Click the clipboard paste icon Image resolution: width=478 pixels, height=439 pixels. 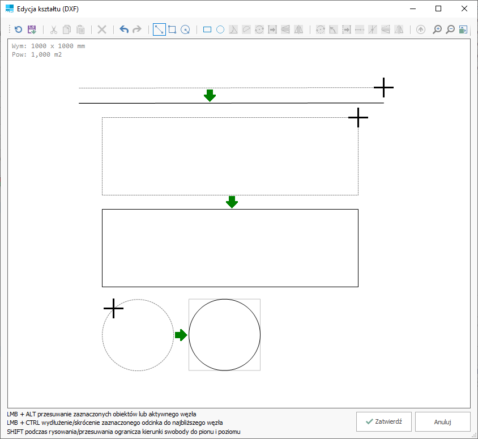tap(80, 29)
